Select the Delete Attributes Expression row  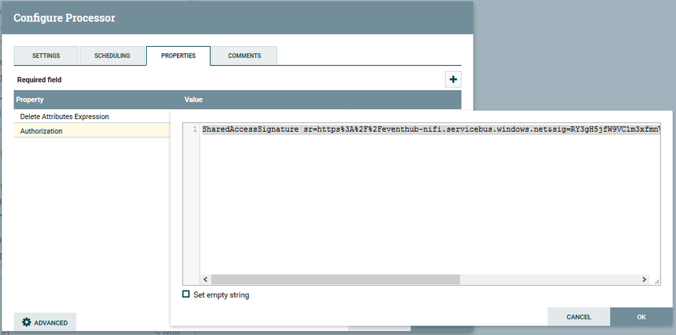coord(92,116)
